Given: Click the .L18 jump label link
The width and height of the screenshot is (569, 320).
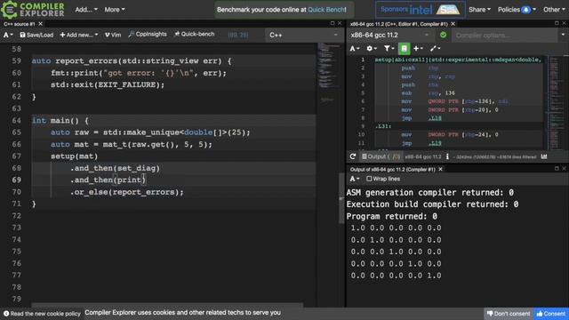Looking at the screenshot, I should tap(435, 118).
